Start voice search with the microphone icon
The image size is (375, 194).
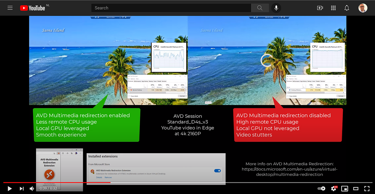click(276, 8)
